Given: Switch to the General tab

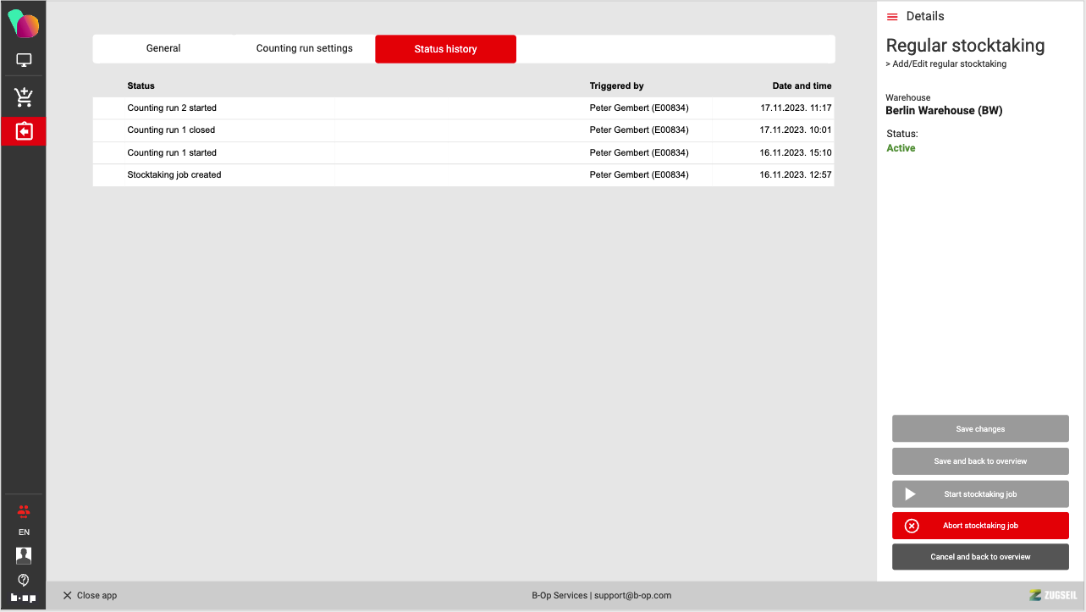Looking at the screenshot, I should click(x=163, y=49).
